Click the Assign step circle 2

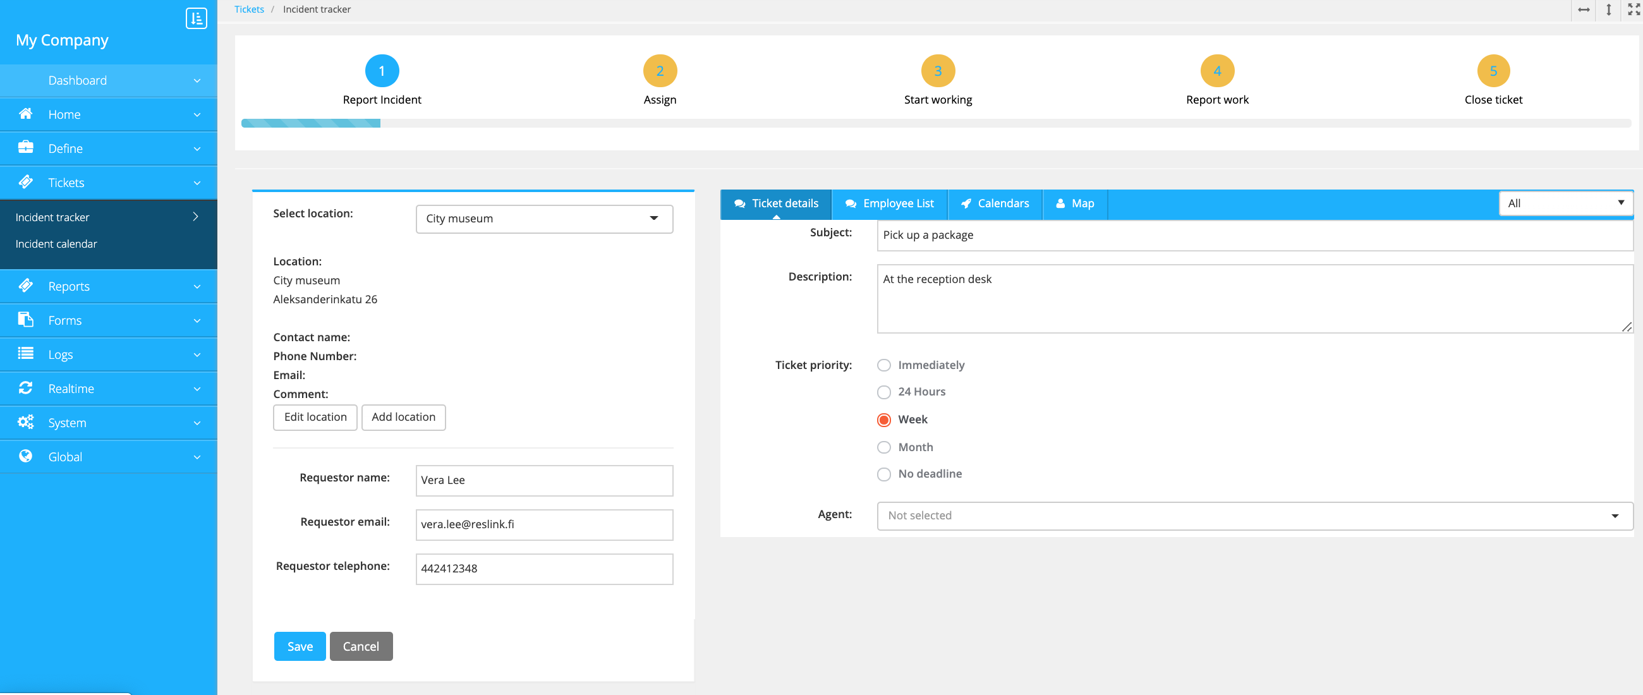pyautogui.click(x=660, y=71)
